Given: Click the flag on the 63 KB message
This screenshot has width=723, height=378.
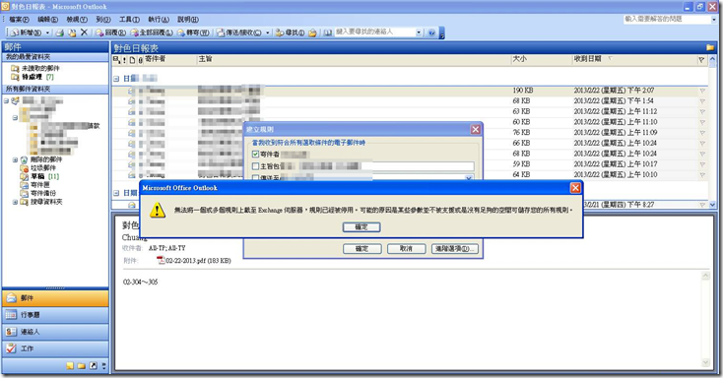Looking at the screenshot, I should click(x=701, y=111).
